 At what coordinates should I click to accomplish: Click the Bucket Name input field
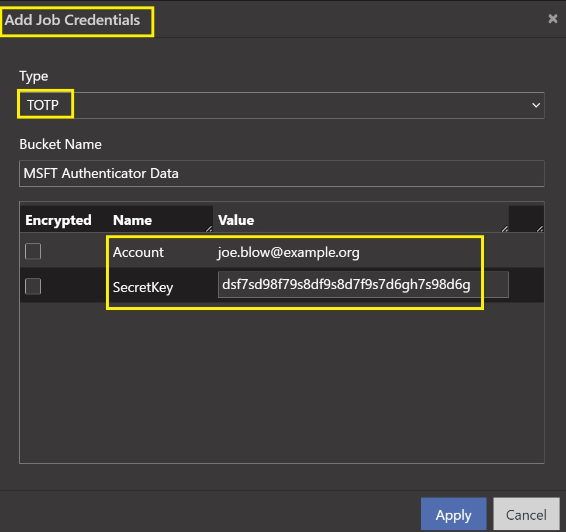tap(281, 173)
